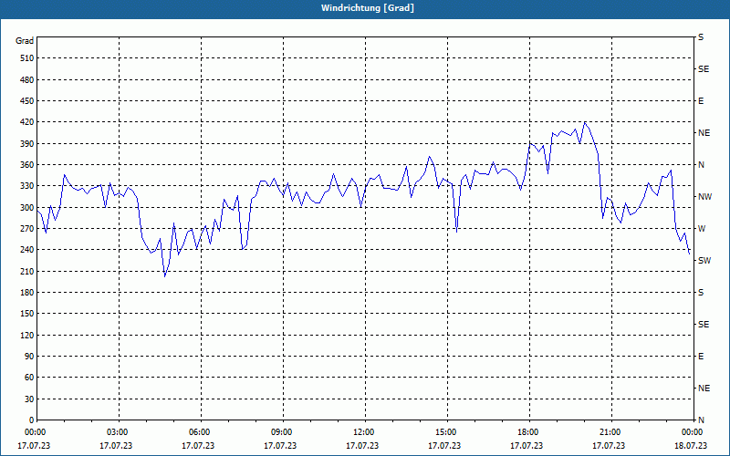
Task: Click the 03:00 time label
Action: pos(120,432)
